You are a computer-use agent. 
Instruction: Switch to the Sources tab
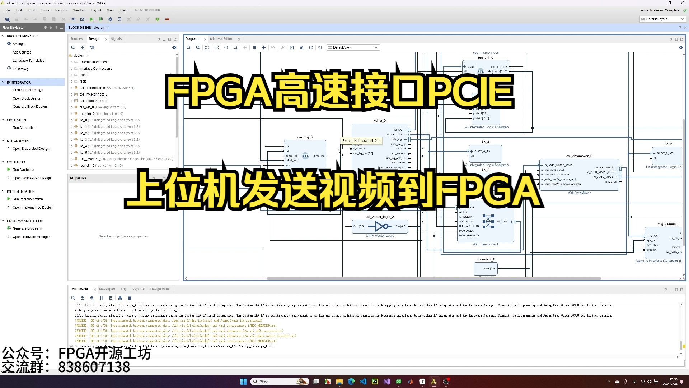coord(76,39)
